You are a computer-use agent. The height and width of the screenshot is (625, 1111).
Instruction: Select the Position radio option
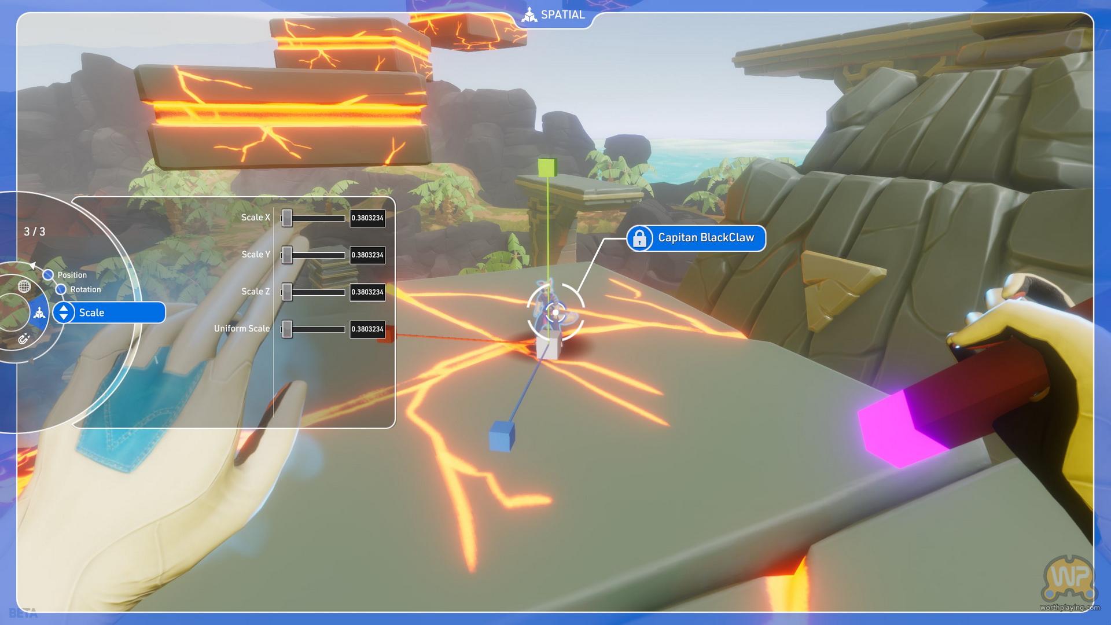pyautogui.click(x=49, y=275)
